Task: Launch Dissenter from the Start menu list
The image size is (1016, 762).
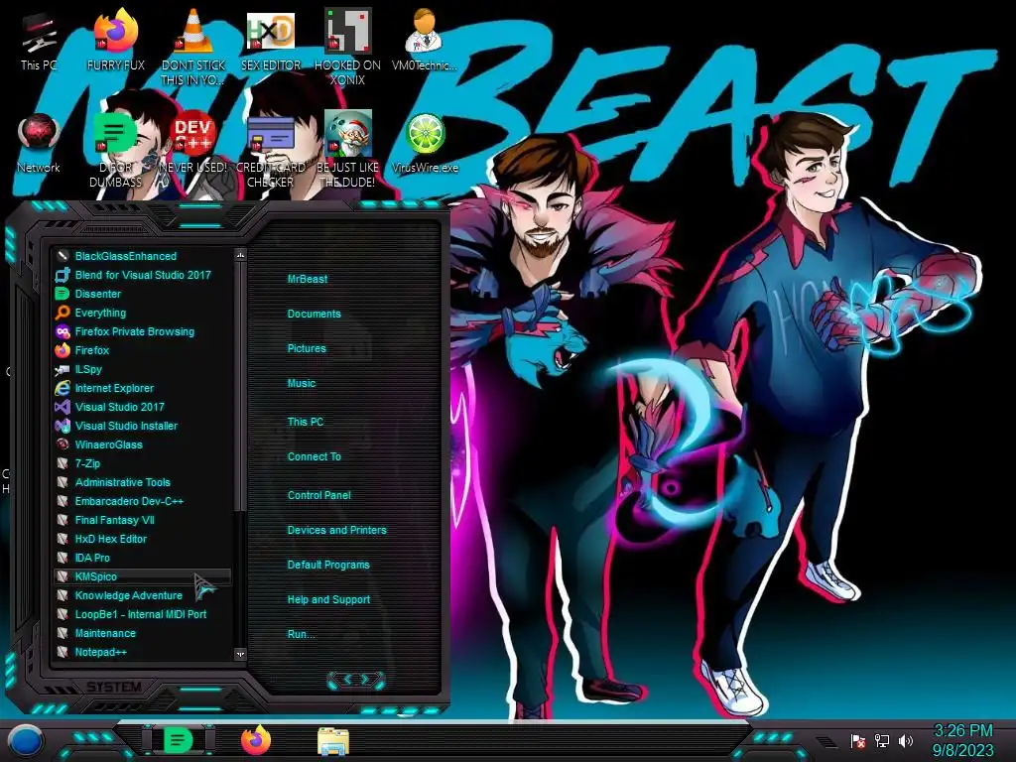Action: coord(143,294)
